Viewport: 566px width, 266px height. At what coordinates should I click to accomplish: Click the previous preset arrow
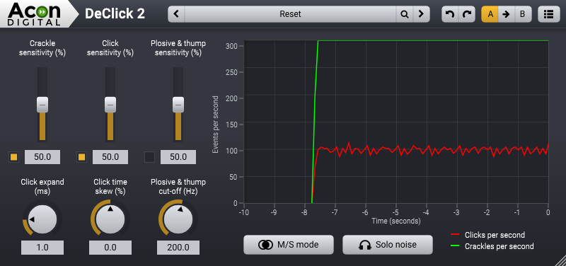[176, 14]
